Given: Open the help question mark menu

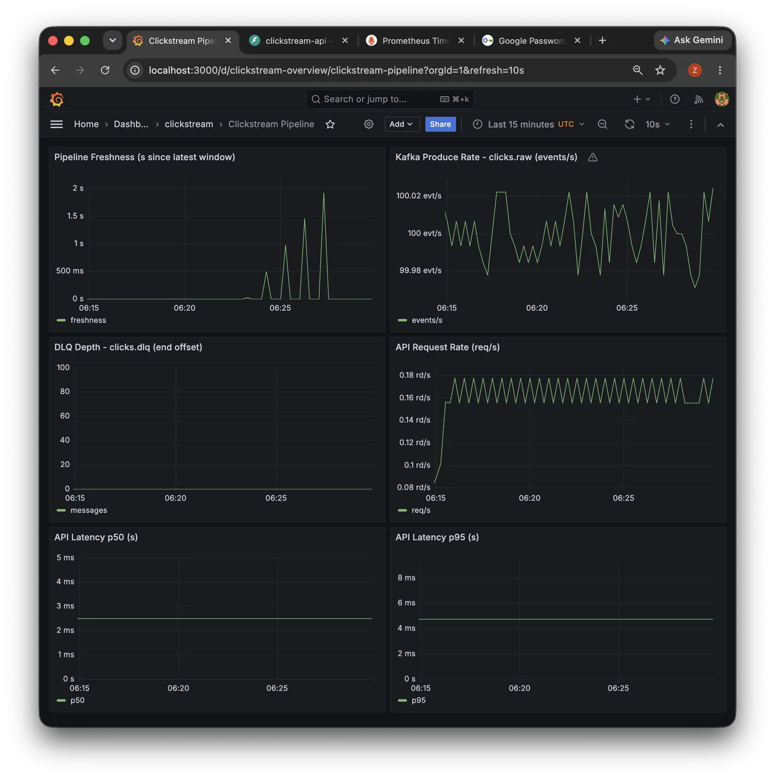Looking at the screenshot, I should 675,99.
